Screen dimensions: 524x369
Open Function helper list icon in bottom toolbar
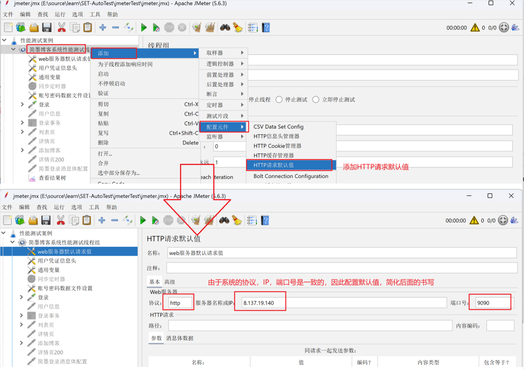[x=252, y=220]
